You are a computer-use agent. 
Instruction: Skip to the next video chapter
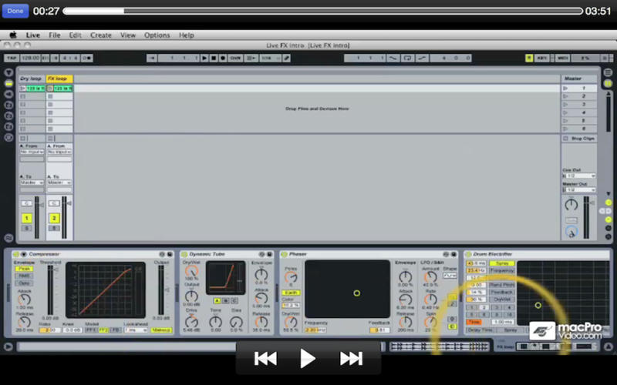[x=351, y=358]
